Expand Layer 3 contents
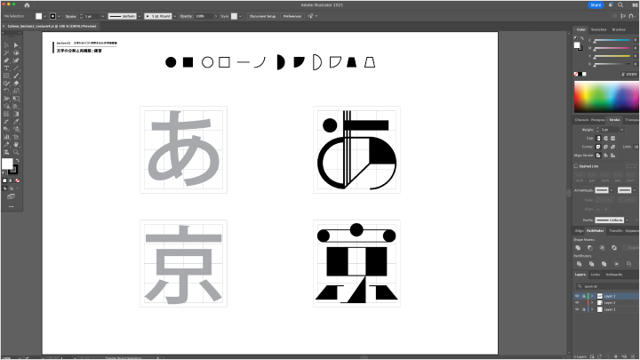The height and width of the screenshot is (360, 640). coord(592,296)
